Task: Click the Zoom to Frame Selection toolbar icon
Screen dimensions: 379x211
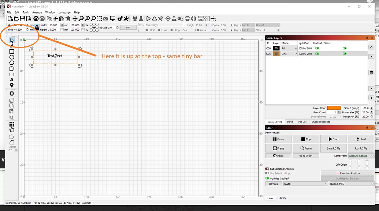Action: click(x=99, y=18)
